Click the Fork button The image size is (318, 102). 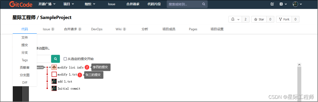[284, 19]
